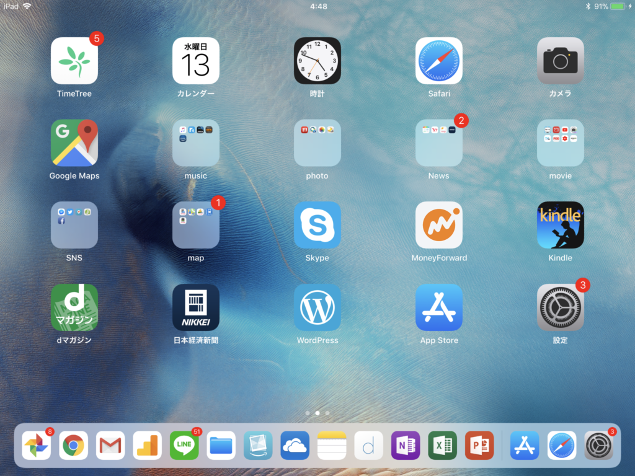Open Gmail in the dock
Viewport: 635px width, 476px height.
[110, 445]
